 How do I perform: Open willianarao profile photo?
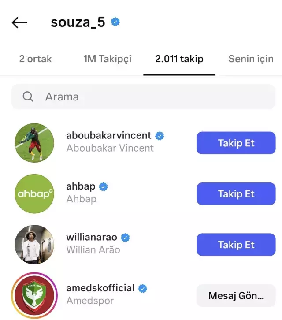34,245
